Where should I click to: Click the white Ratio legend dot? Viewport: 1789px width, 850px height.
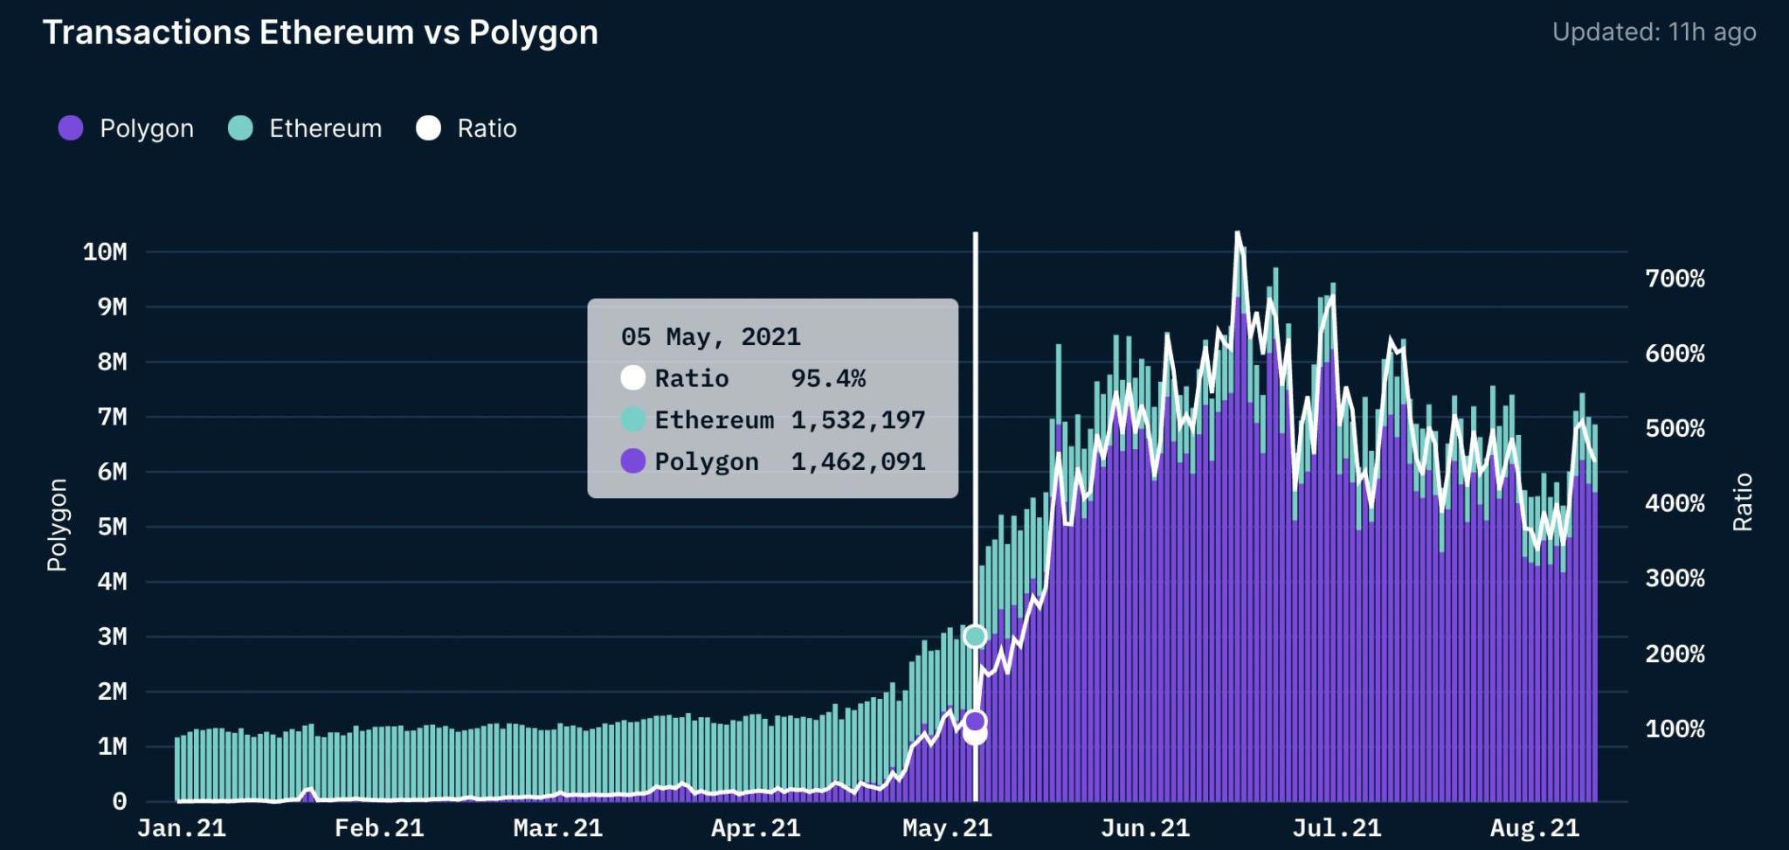[429, 128]
